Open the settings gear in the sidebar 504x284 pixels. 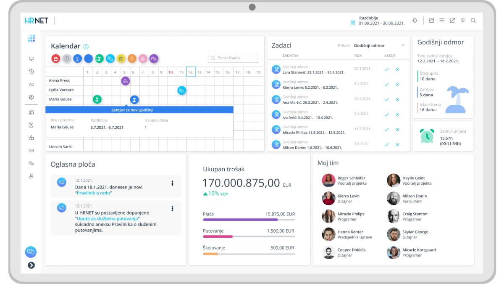[x=31, y=97]
